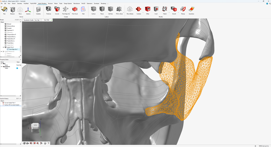Choose the Offset modify tool
The height and width of the screenshot is (147, 271).
(x=148, y=10)
